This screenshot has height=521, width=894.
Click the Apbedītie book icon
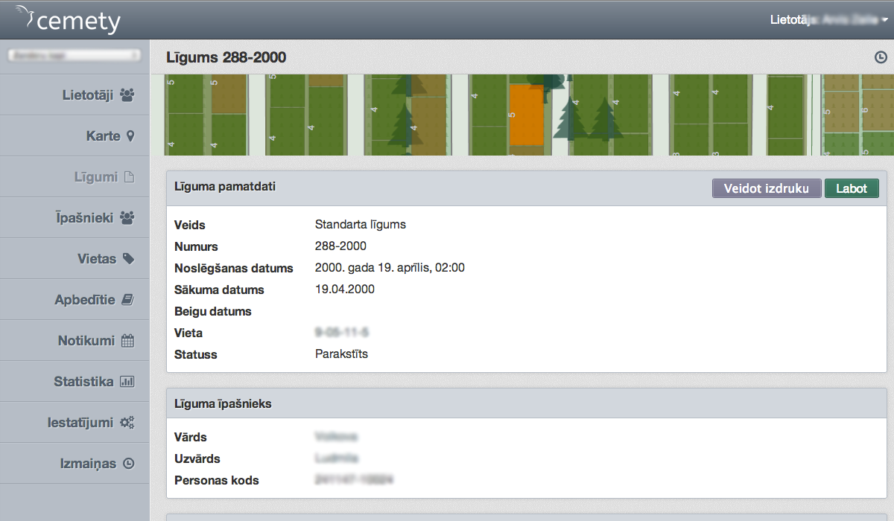[127, 300]
